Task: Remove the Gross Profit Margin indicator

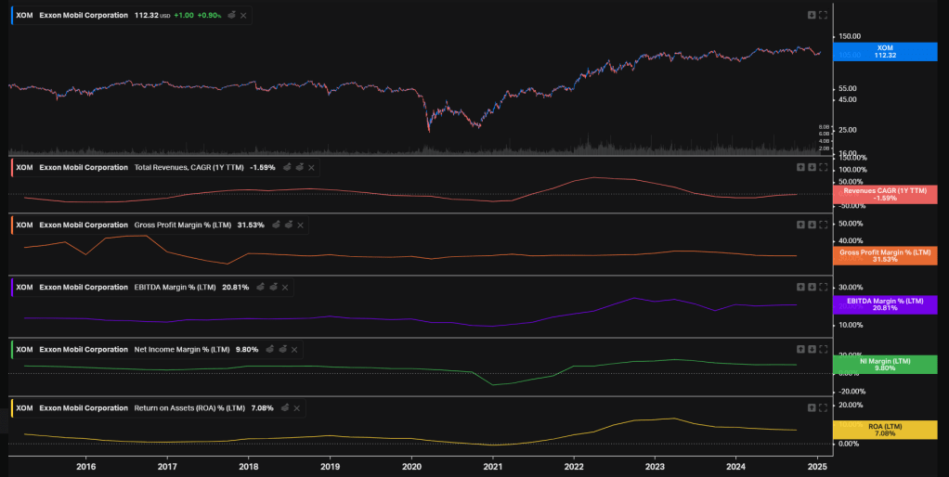Action: pos(301,225)
